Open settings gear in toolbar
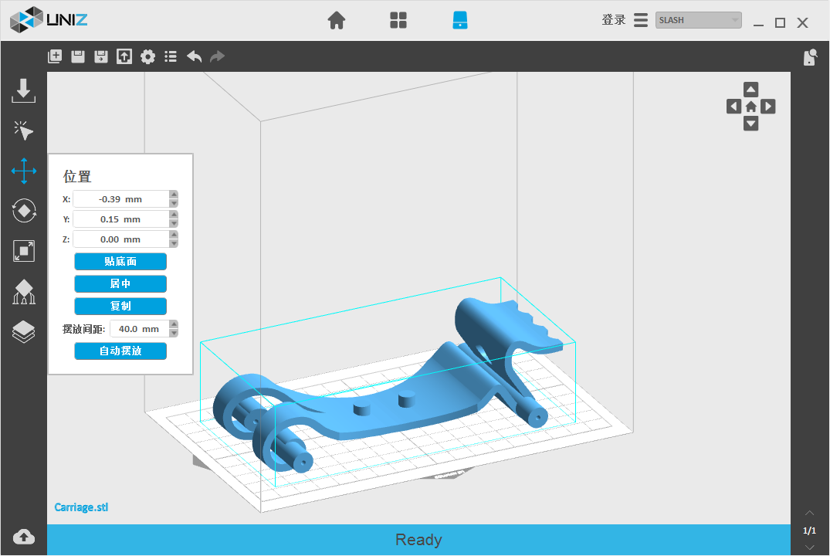This screenshot has width=830, height=556. (x=147, y=56)
